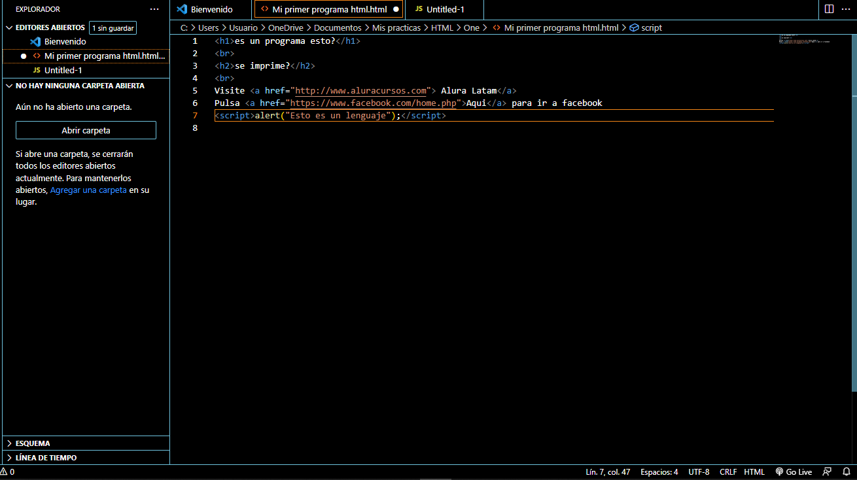Click aluracursos.com URL in line 5

tap(360, 91)
